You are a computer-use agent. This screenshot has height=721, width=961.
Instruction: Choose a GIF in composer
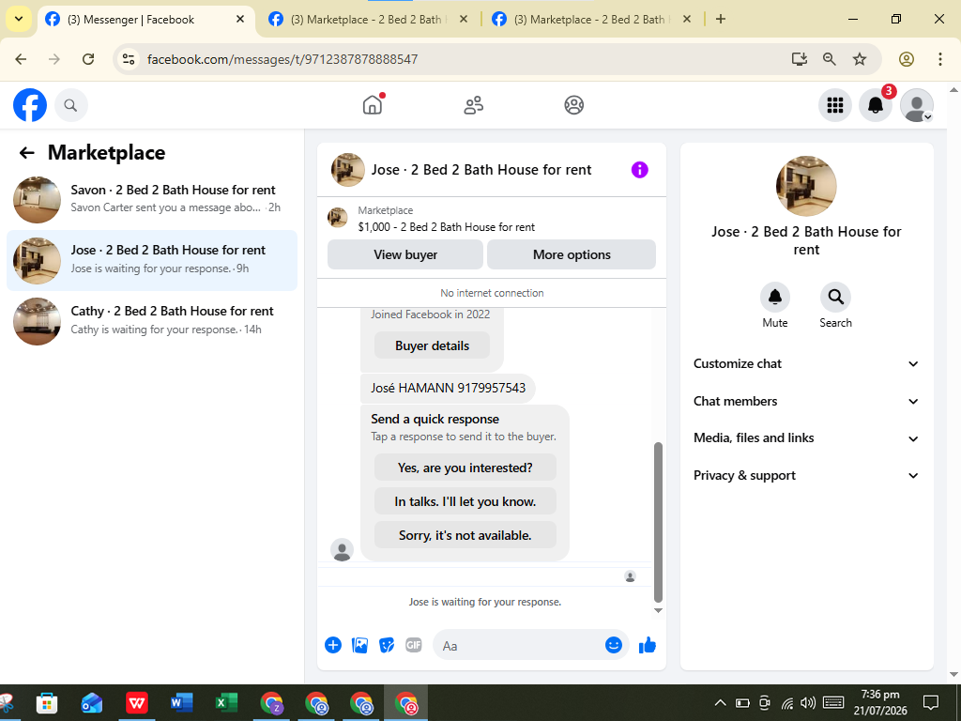(x=414, y=645)
